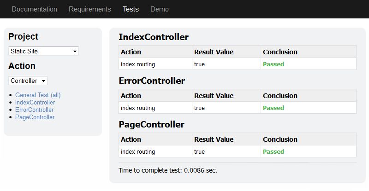Viewport: 369px width, 191px height.
Task: Open the IndexController sidebar link
Action: tap(35, 103)
